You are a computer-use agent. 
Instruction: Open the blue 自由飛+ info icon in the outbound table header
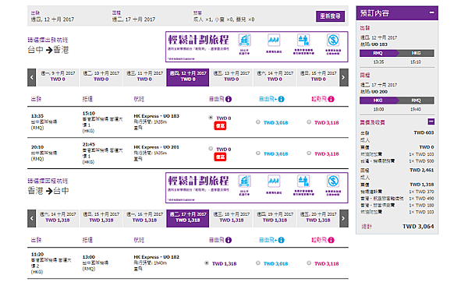281,99
